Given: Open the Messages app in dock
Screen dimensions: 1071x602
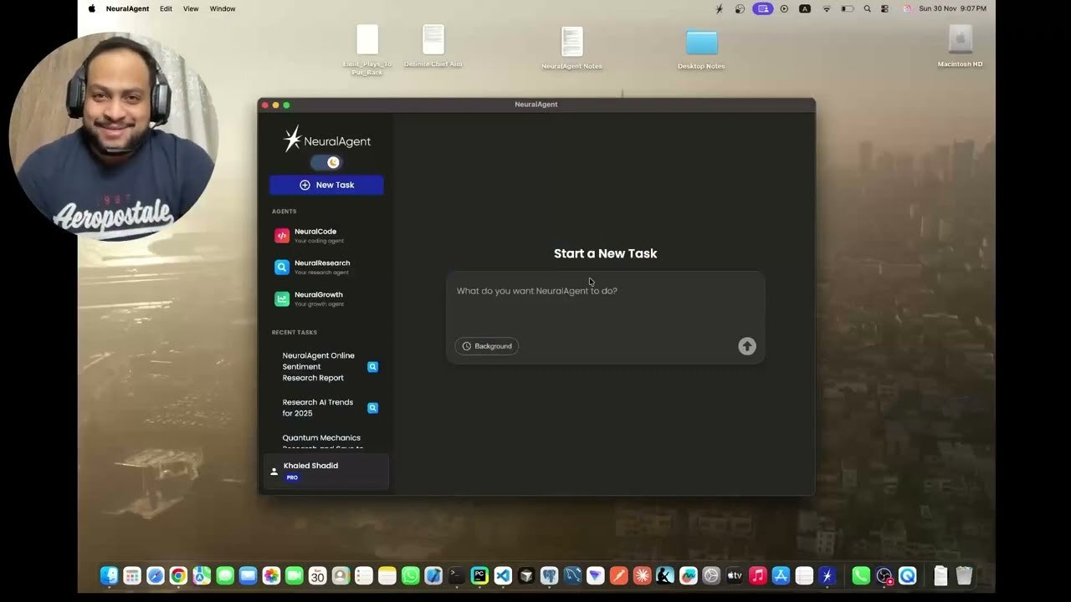Looking at the screenshot, I should pyautogui.click(x=225, y=575).
